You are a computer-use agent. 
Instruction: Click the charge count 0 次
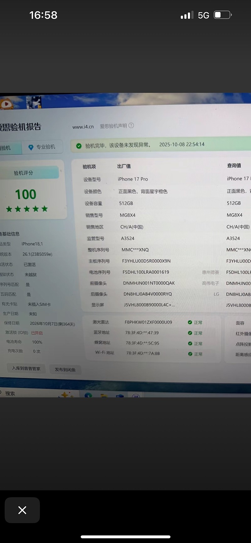(37, 351)
